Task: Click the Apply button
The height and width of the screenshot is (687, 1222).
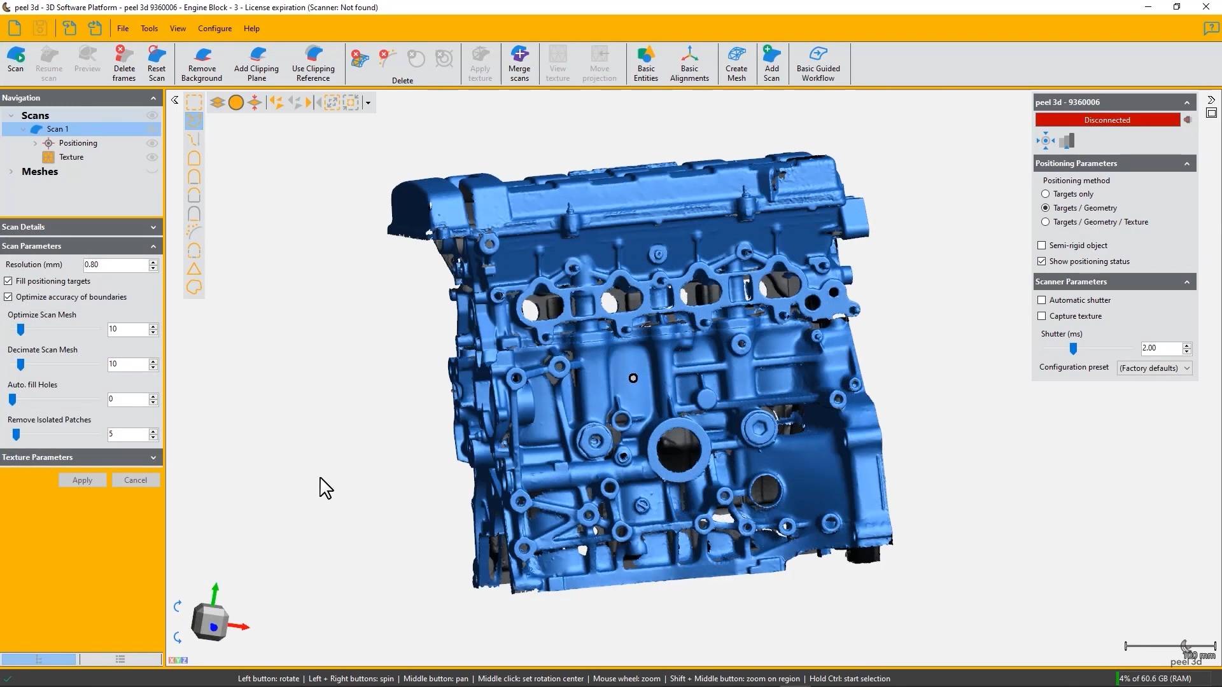Action: click(82, 480)
